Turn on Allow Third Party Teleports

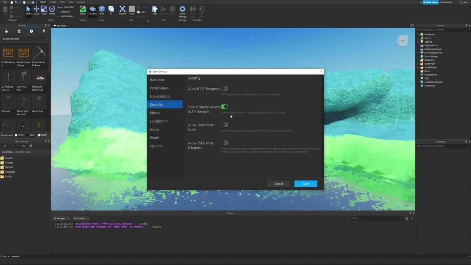coord(224,143)
